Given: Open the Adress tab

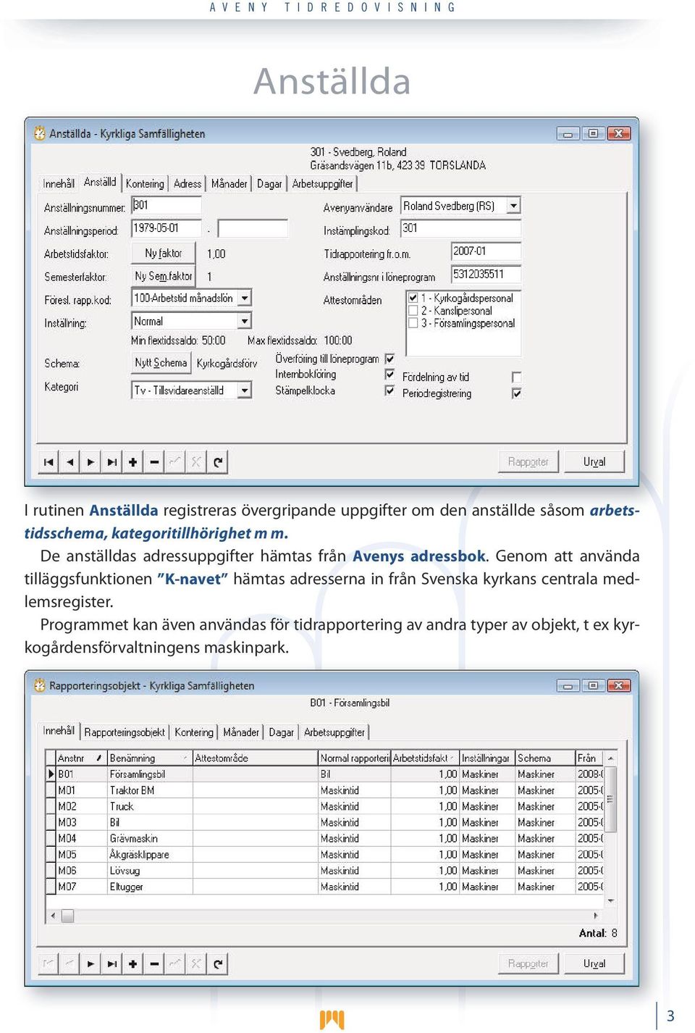Looking at the screenshot, I should 188,184.
